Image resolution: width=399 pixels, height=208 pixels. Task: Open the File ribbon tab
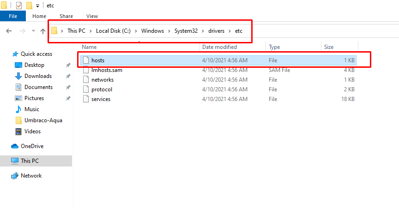[x=13, y=16]
